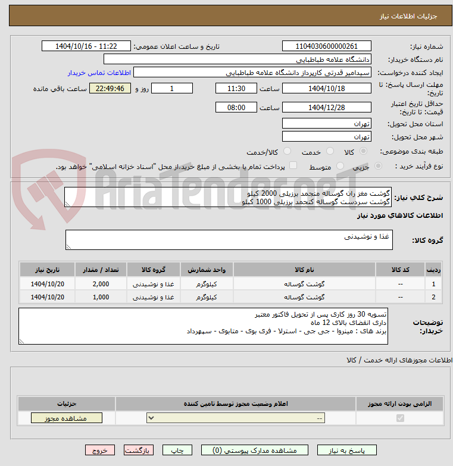Image resolution: width=453 pixels, height=466 pixels.
Task: Click the تاریخ نیاز column header
Action: pos(47,270)
